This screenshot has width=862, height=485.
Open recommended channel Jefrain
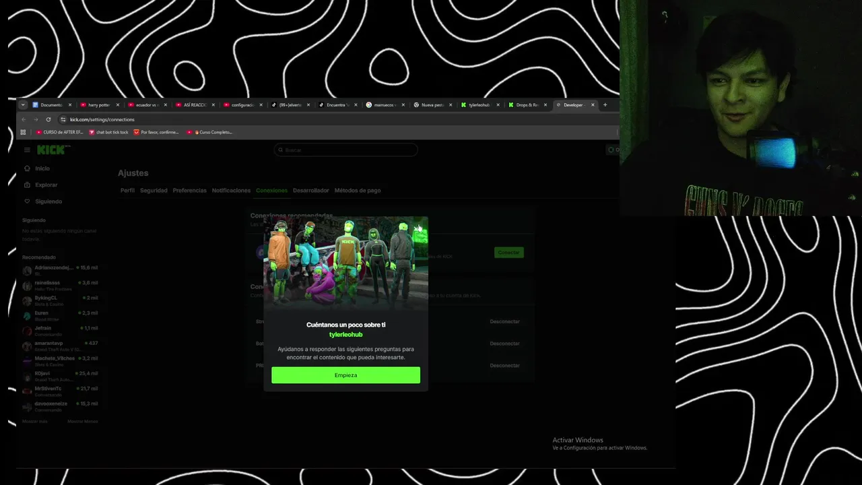(60, 331)
